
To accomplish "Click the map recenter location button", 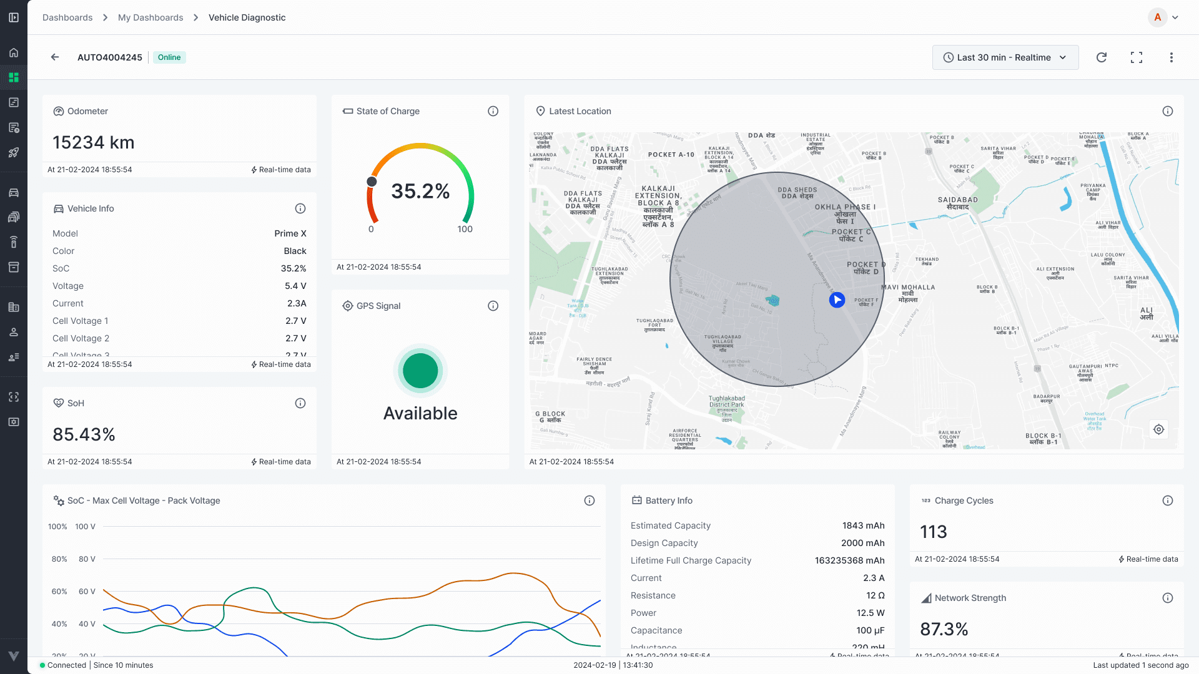I will click(1158, 429).
